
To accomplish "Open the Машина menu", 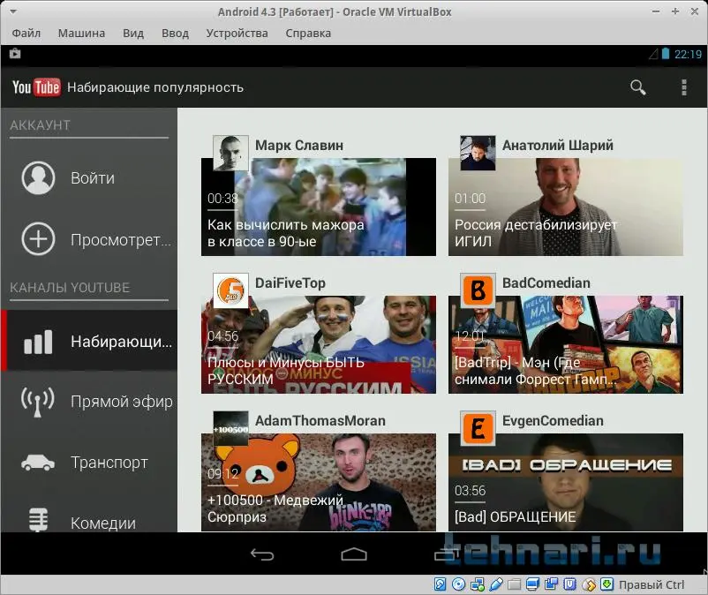I will [81, 33].
